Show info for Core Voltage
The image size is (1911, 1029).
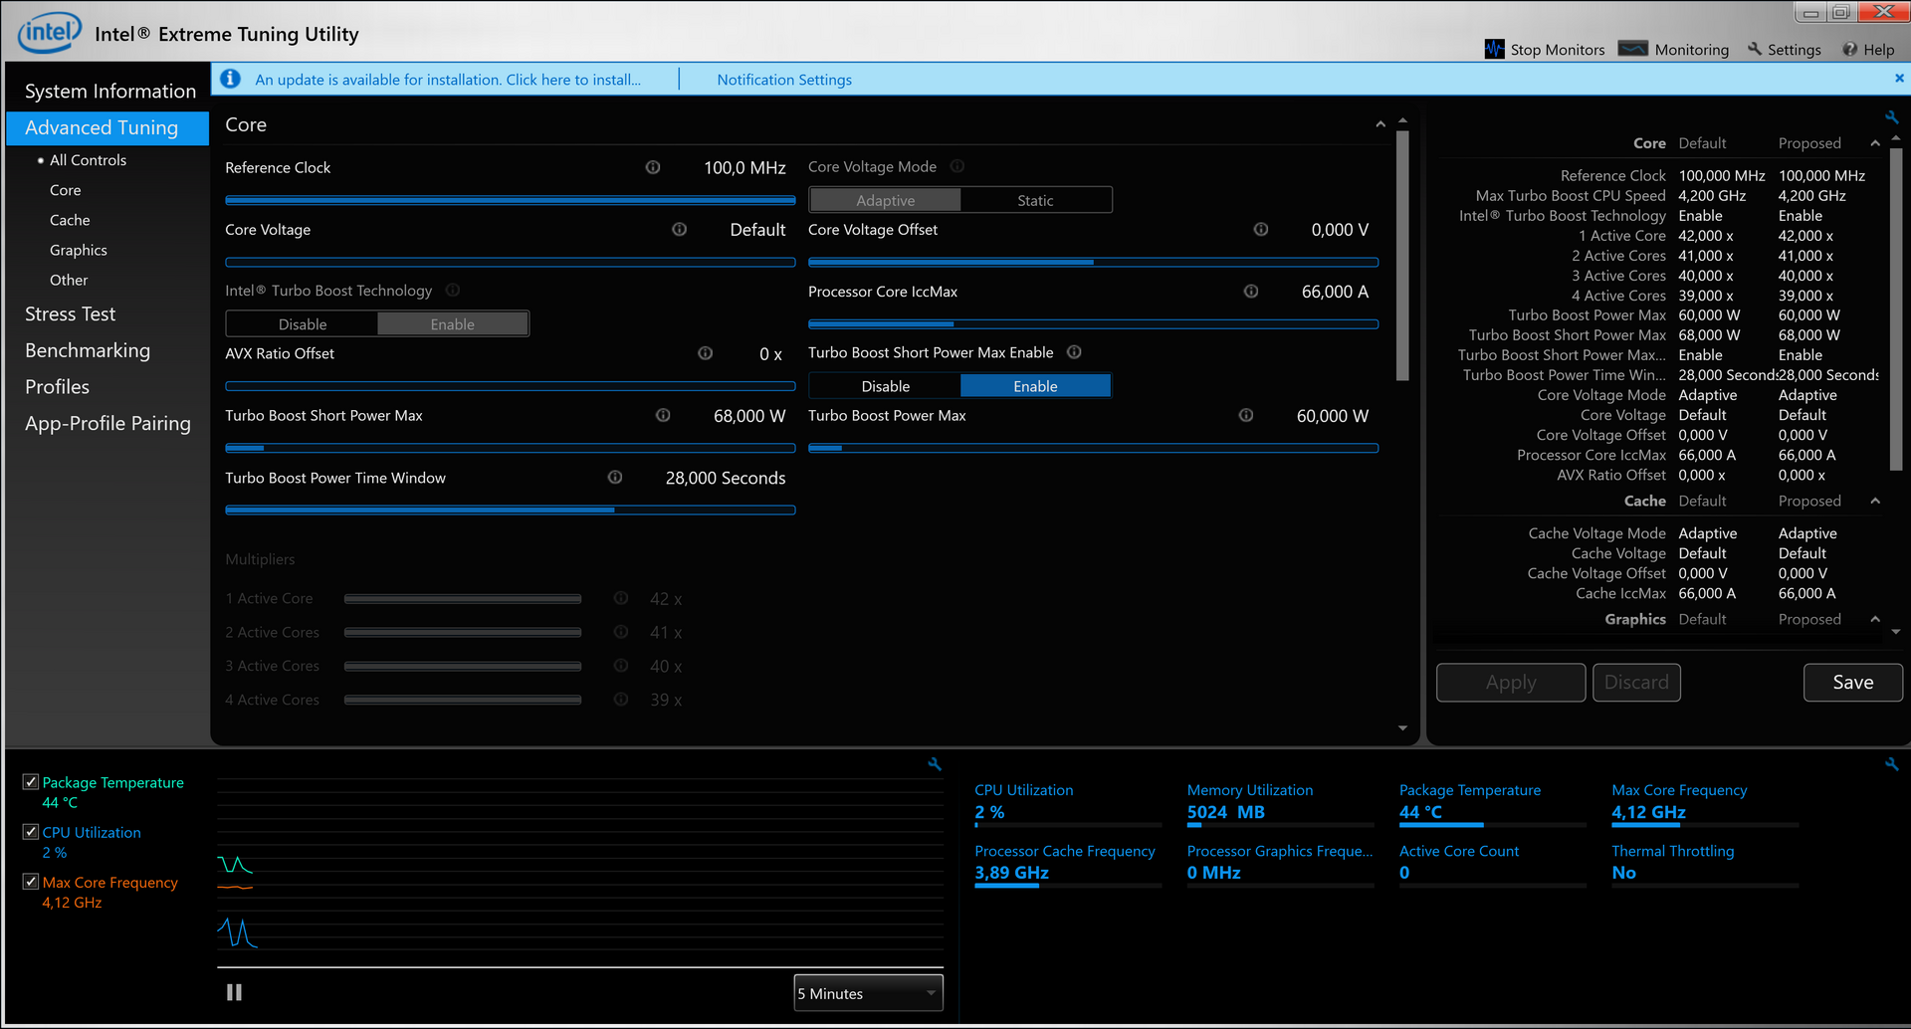(680, 229)
